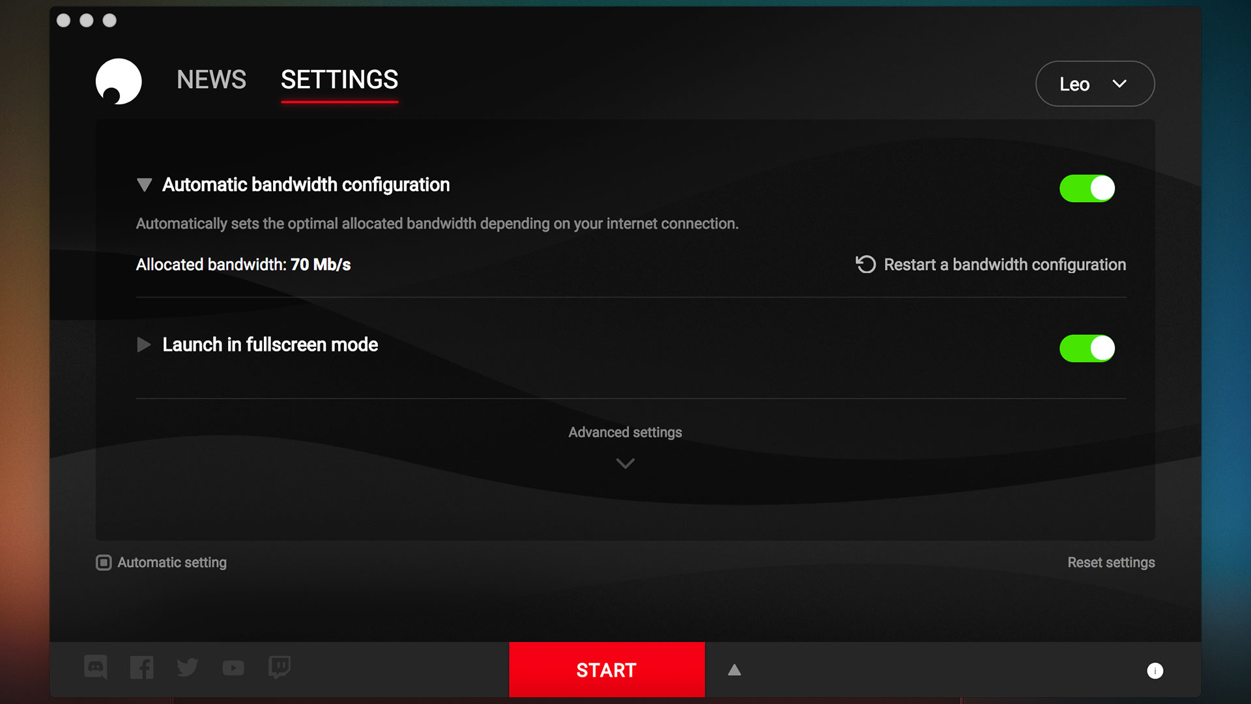Open the Leo account dropdown

tap(1095, 84)
